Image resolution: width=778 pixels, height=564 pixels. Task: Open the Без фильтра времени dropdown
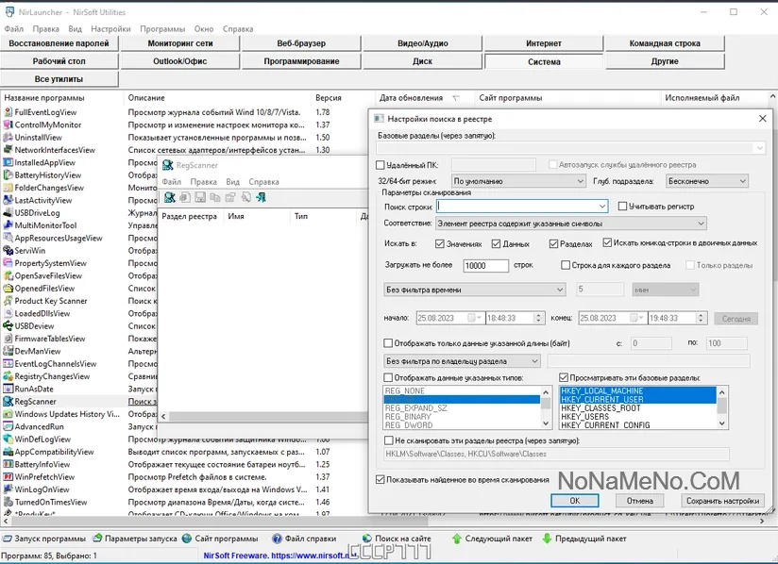[475, 290]
